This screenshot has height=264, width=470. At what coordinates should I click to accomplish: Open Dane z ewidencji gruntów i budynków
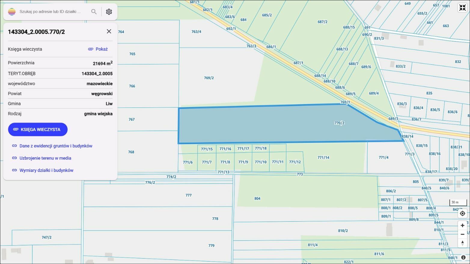[x=56, y=146]
